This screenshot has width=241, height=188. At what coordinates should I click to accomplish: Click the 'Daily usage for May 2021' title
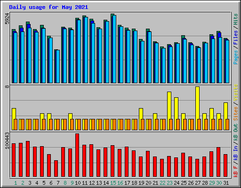coord(48,7)
